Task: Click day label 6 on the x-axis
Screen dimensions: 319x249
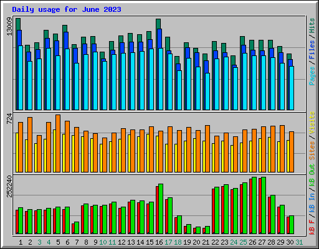Action: [x=67, y=242]
